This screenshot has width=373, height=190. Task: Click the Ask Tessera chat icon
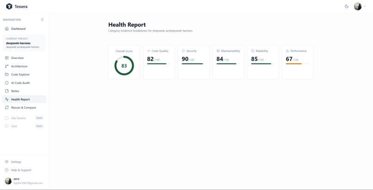pos(6,118)
